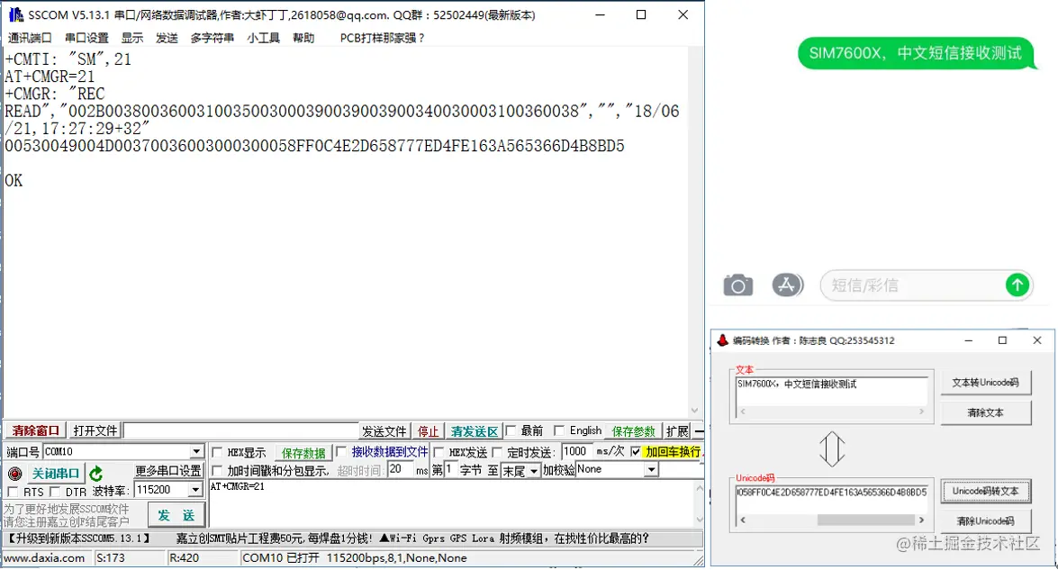Click the 清除文本 button

coord(985,412)
